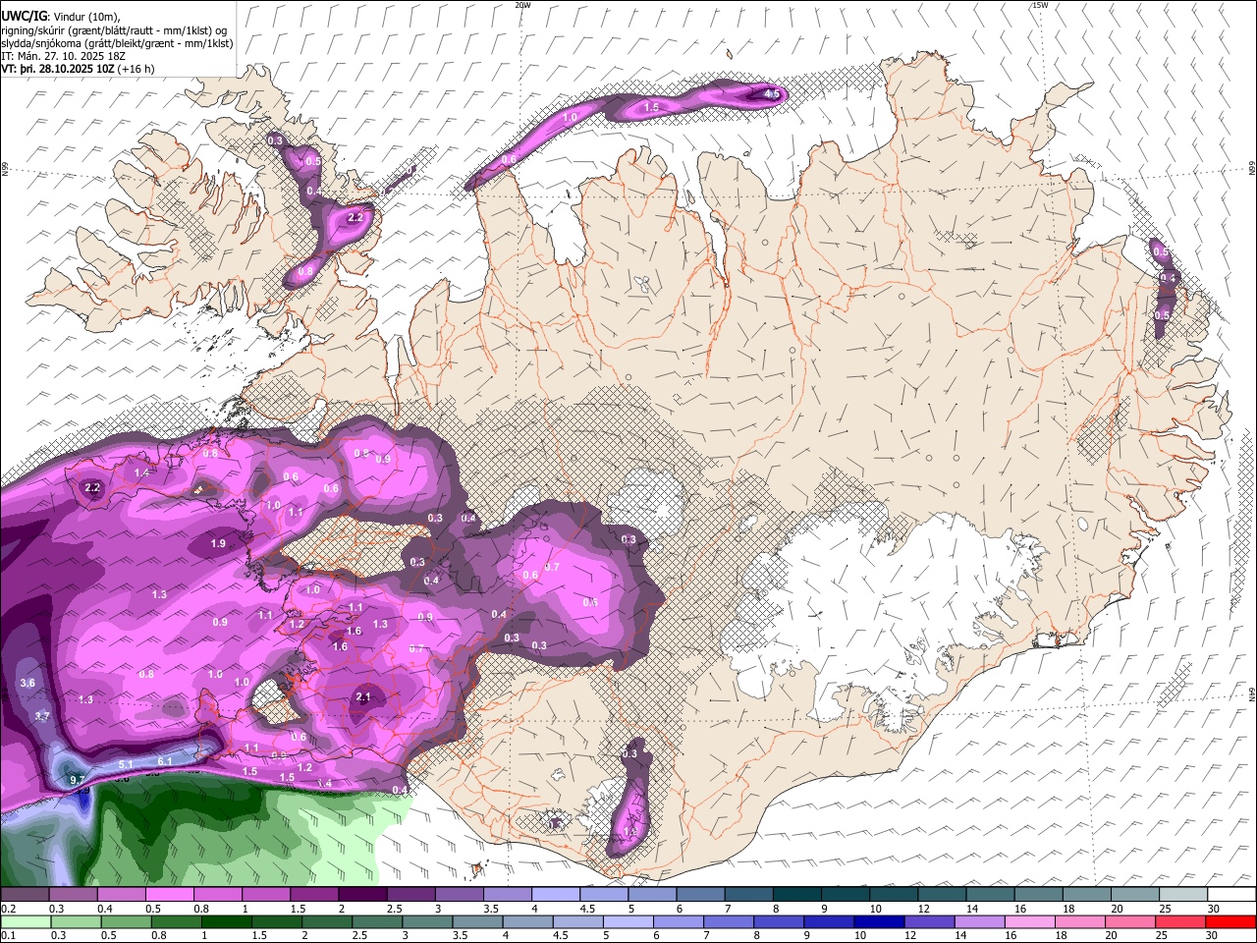Click the '64N' latitude label

(1252, 693)
